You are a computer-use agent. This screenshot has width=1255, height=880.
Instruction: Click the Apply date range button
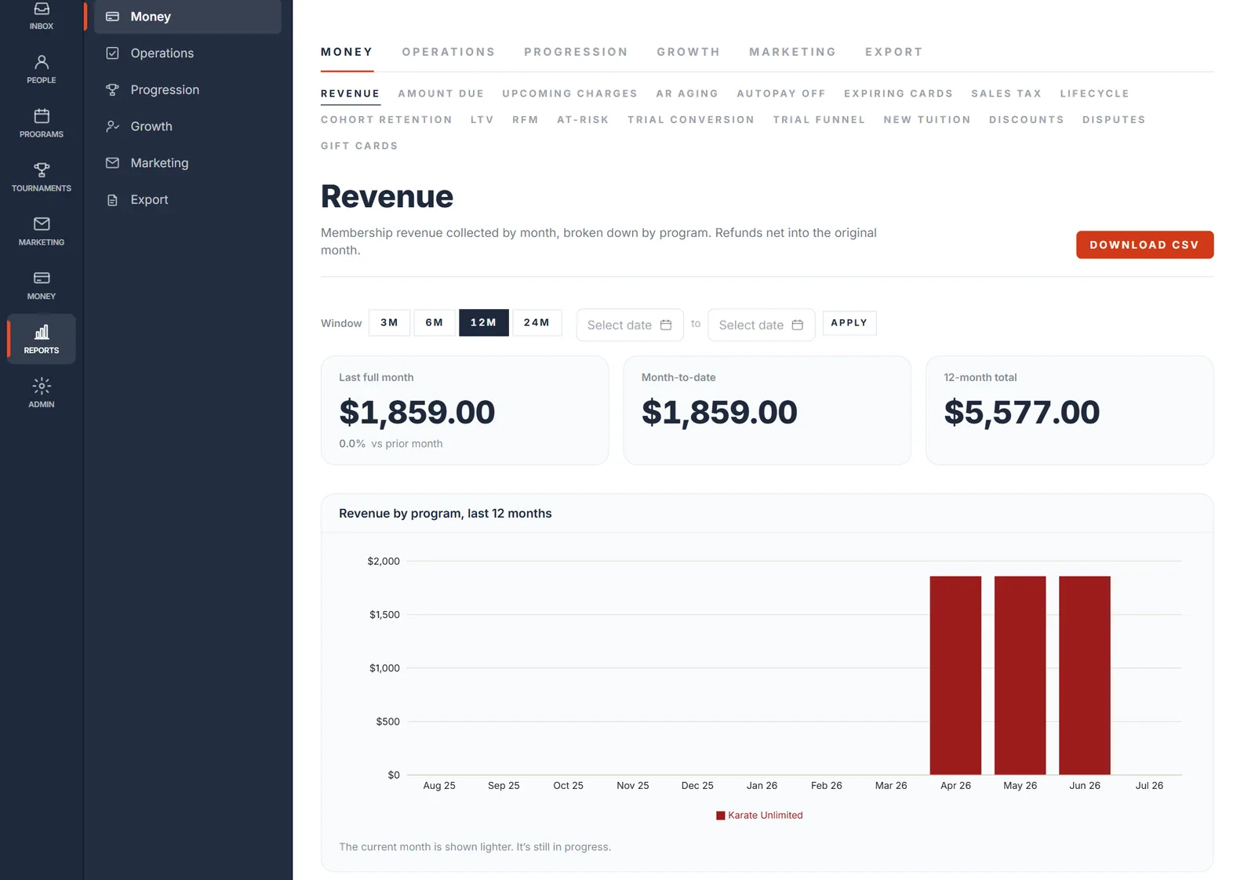(x=849, y=322)
